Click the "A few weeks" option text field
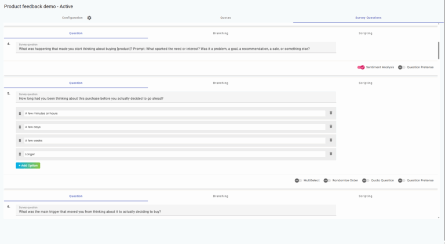Image resolution: width=445 pixels, height=244 pixels. click(x=174, y=140)
